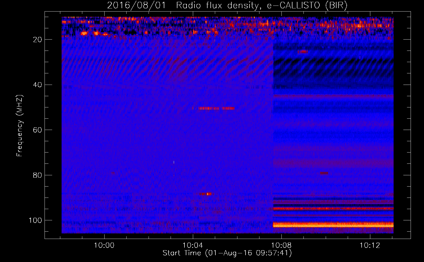
Task: Click the 'Start Time (01-Aug-16 09:57:41)' label
Action: (227, 253)
